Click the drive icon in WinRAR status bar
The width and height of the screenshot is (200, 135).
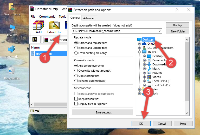(x=32, y=111)
